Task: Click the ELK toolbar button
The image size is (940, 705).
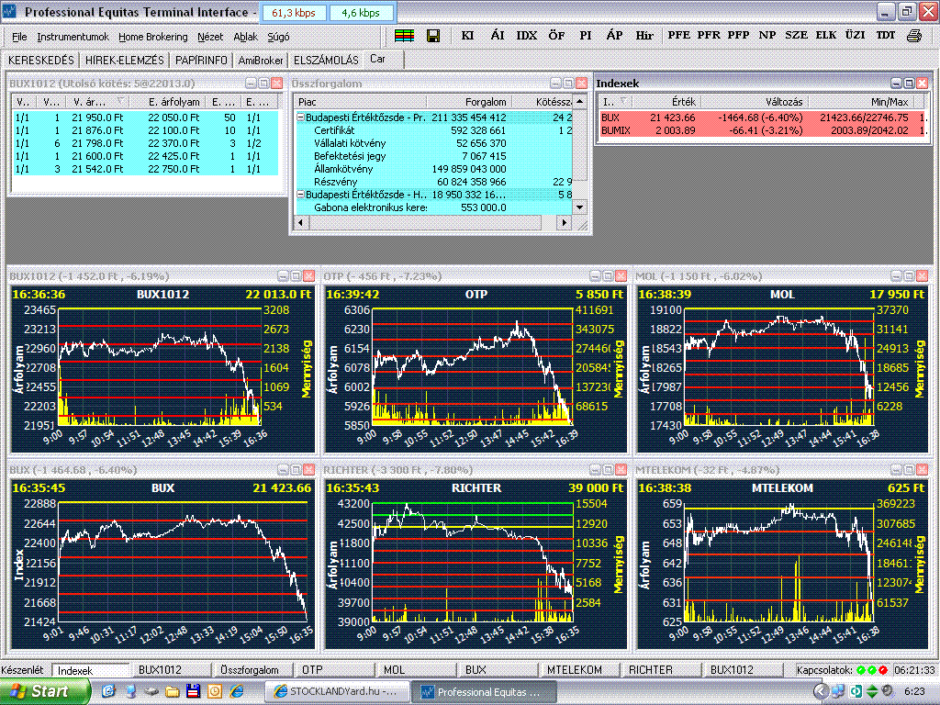Action: pos(825,36)
